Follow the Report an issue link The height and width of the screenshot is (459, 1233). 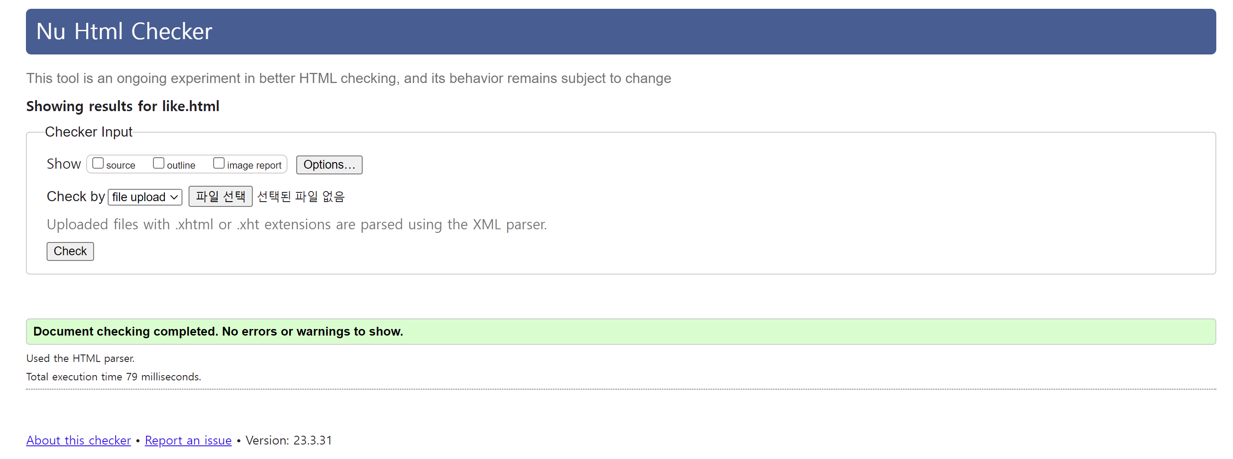coord(188,441)
